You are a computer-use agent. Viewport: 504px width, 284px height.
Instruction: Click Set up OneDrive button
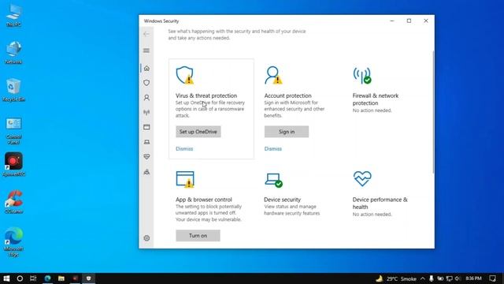pos(198,132)
